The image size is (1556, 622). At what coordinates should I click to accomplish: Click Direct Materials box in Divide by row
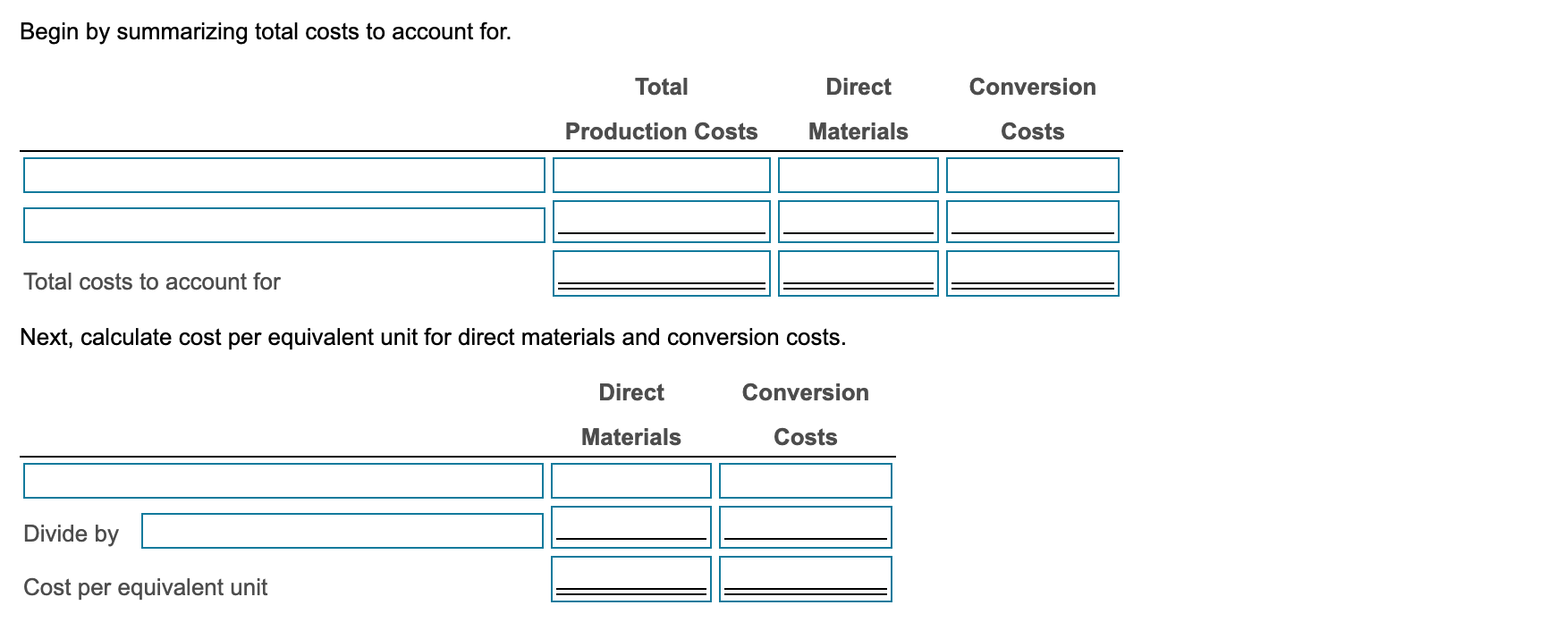coord(630,528)
